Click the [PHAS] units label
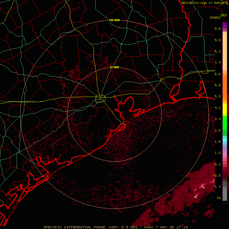Screen dimensions: 229x229 click(215, 18)
